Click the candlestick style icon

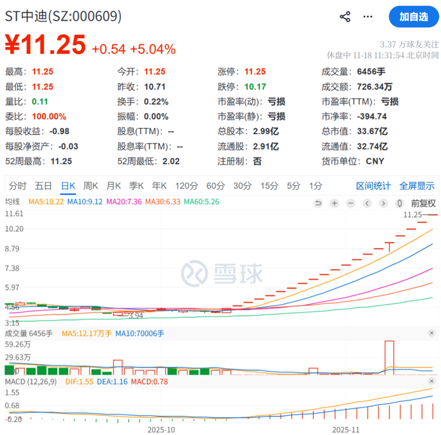(x=401, y=203)
